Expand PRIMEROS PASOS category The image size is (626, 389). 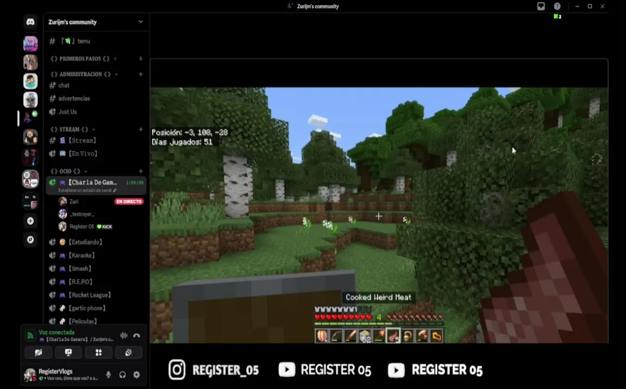click(x=83, y=58)
